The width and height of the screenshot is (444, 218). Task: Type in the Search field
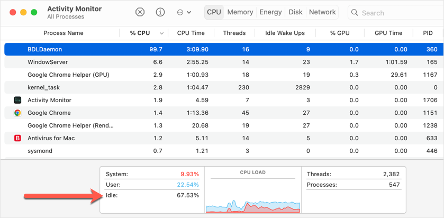click(397, 13)
